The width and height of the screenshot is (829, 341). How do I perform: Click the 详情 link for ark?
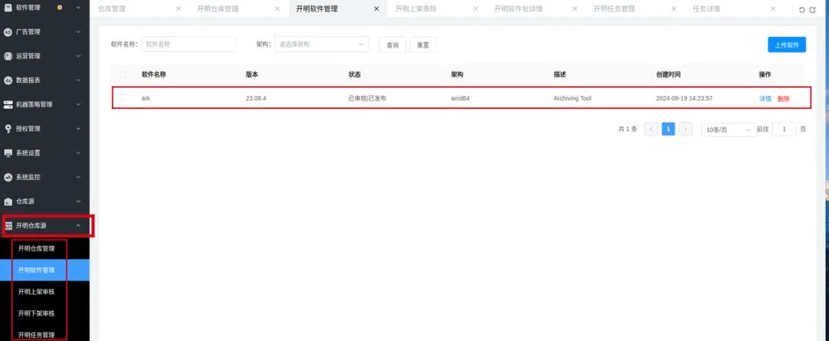pos(765,98)
